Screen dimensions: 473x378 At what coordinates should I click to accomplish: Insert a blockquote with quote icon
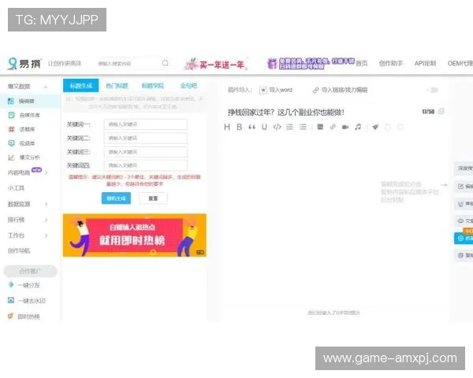coord(252,127)
